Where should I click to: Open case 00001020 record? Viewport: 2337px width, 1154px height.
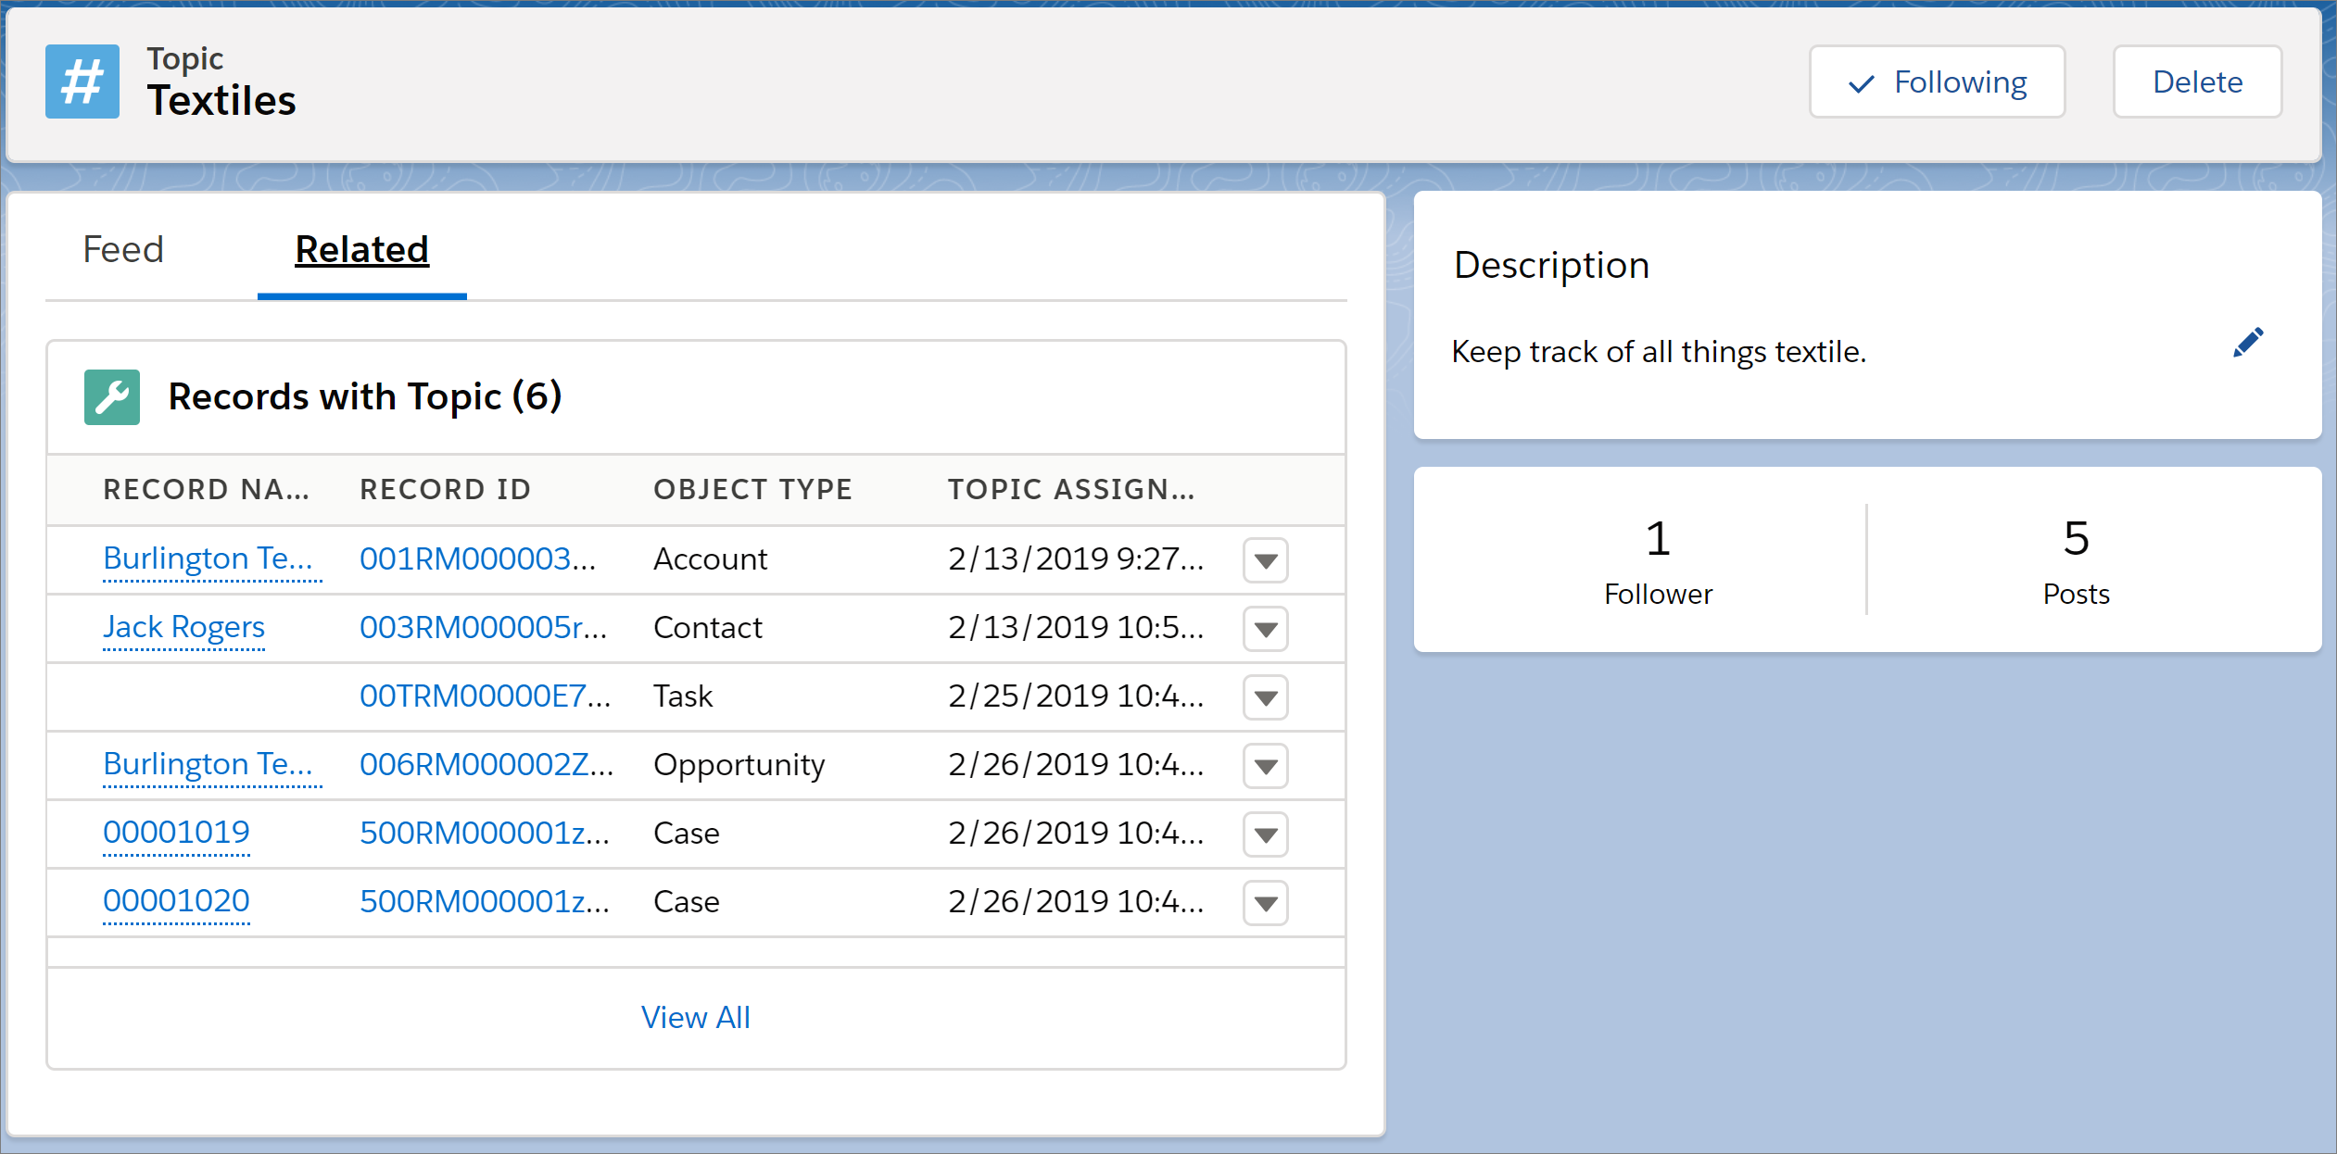[176, 901]
